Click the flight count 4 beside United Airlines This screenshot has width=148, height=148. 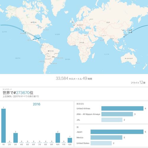(145, 108)
